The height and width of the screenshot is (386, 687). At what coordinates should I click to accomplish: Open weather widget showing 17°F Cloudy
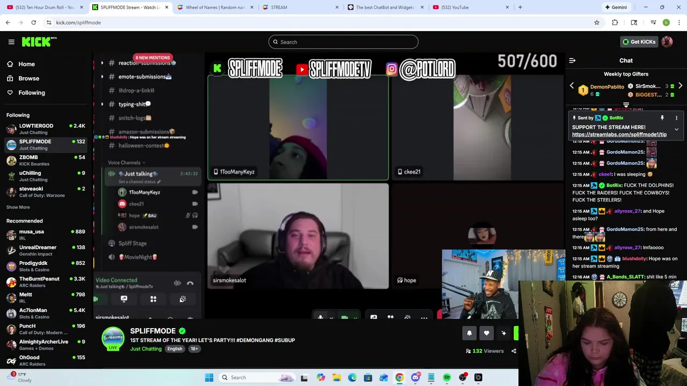tap(20, 377)
